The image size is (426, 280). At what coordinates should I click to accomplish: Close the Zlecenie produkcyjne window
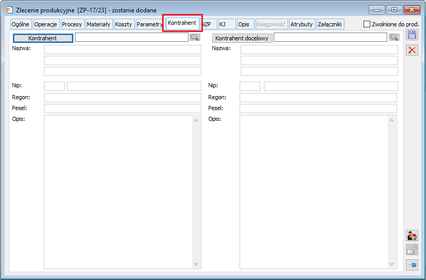(x=412, y=10)
